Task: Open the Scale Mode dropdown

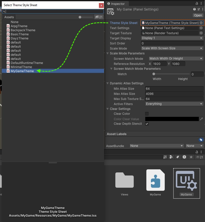Action: (172, 48)
